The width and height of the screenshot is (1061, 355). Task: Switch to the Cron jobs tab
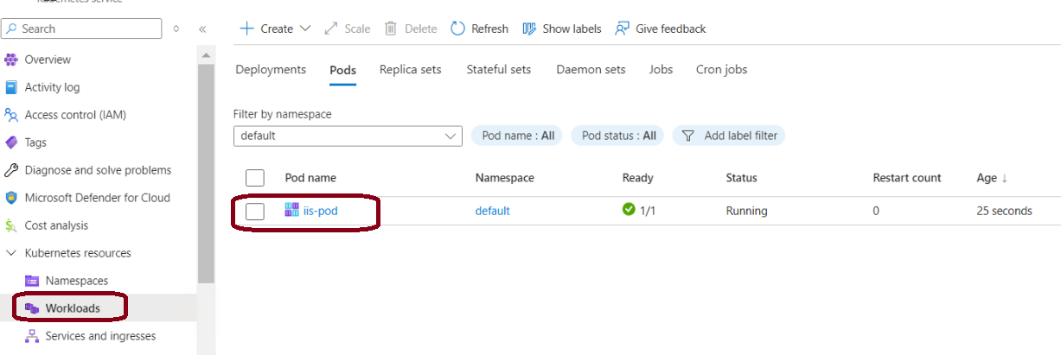click(721, 69)
